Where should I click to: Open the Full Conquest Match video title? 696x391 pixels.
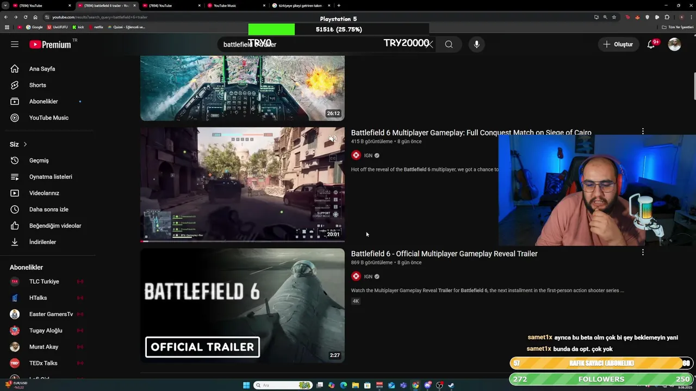coord(471,133)
